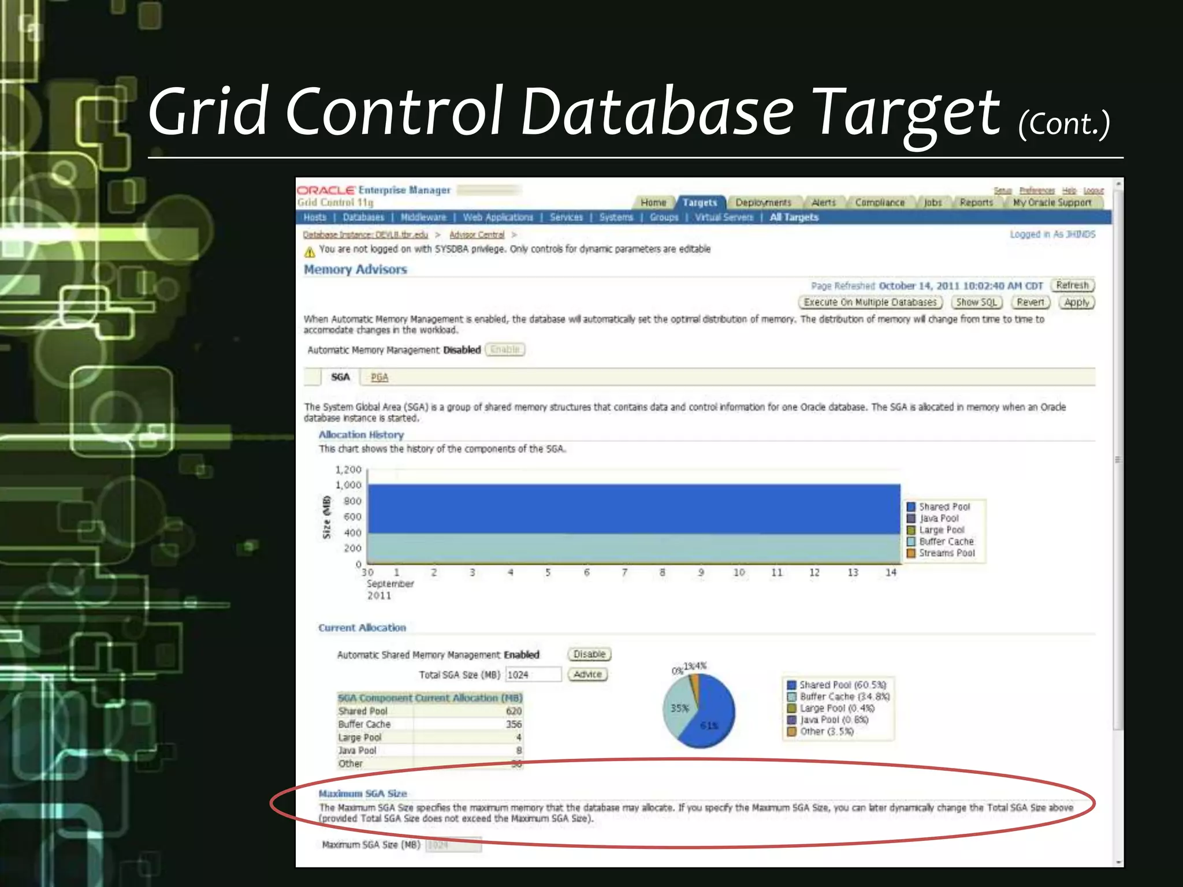Viewport: 1183px width, 887px height.
Task: Open Middleware subnav item
Action: coord(423,218)
